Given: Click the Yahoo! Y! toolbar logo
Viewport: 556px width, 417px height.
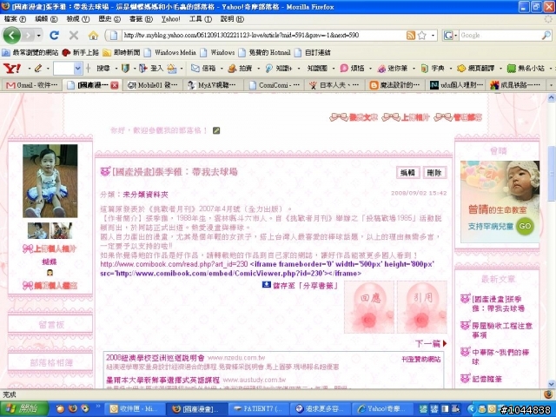Looking at the screenshot, I should tap(12, 68).
